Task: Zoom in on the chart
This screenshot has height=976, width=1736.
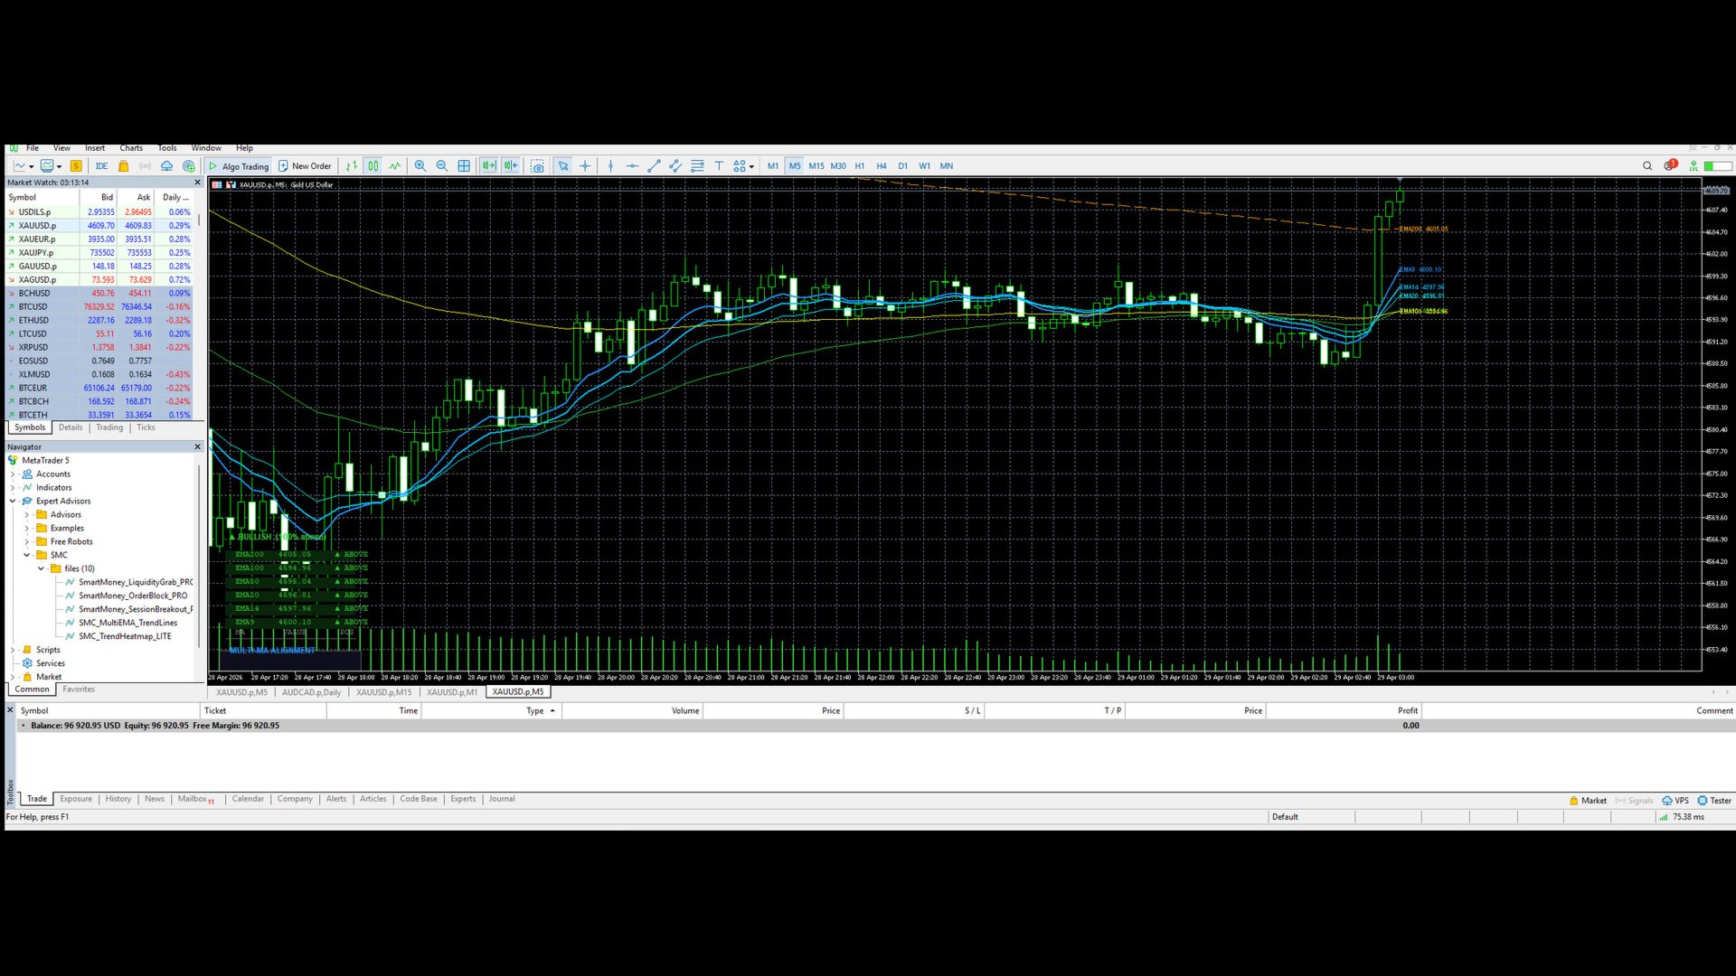Action: (420, 166)
